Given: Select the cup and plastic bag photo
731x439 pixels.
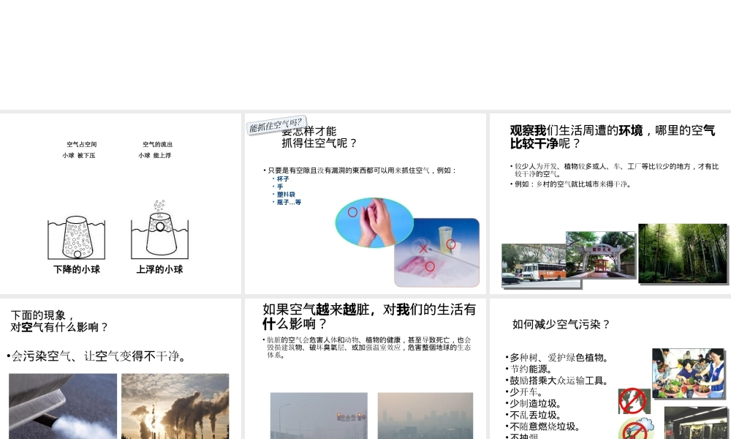Looking at the screenshot, I should coord(437,252).
